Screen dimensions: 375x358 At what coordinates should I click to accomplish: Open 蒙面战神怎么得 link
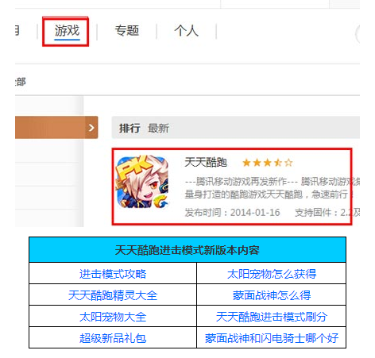tap(272, 295)
